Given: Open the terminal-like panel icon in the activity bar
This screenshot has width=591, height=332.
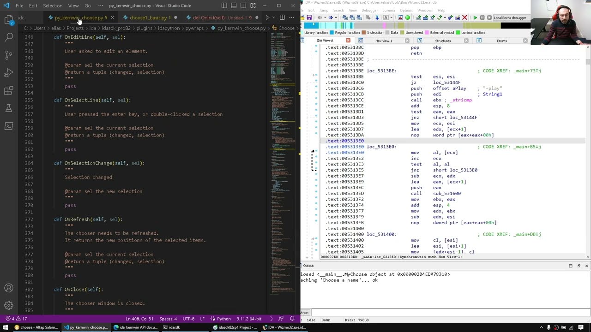Looking at the screenshot, I should (x=9, y=125).
